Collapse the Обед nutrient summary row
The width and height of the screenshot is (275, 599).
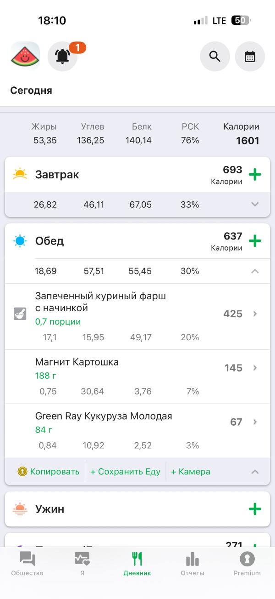255,271
